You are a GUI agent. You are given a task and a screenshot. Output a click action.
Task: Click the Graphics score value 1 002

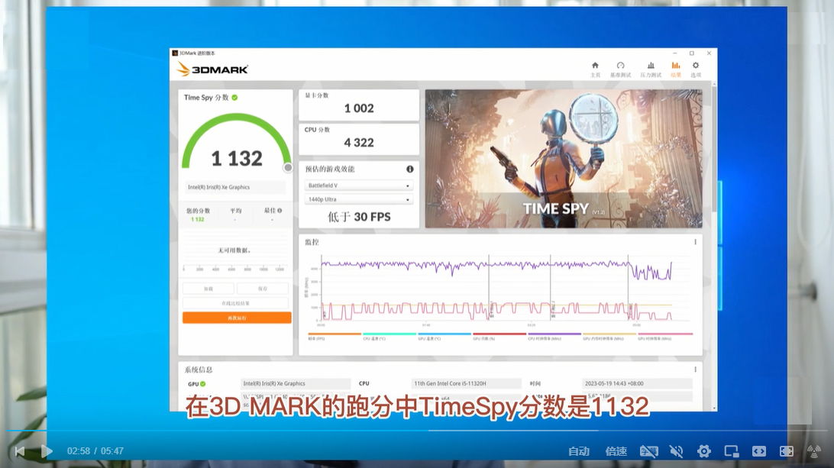[359, 108]
